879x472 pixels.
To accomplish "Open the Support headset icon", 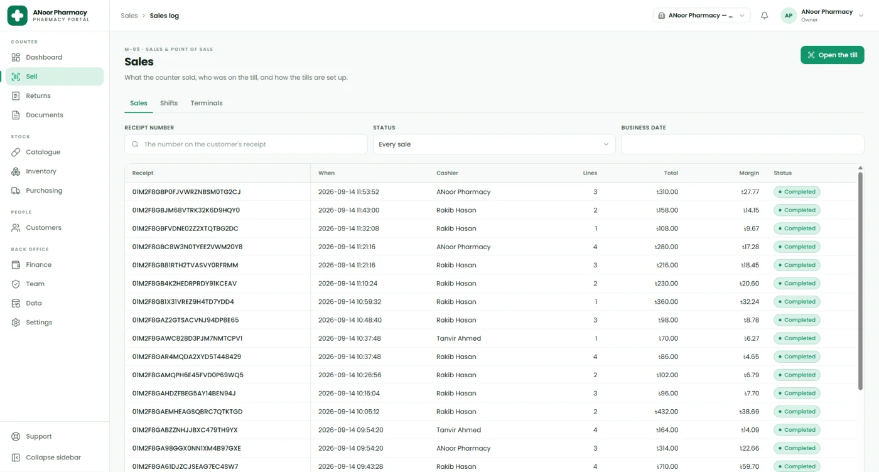I will point(16,437).
